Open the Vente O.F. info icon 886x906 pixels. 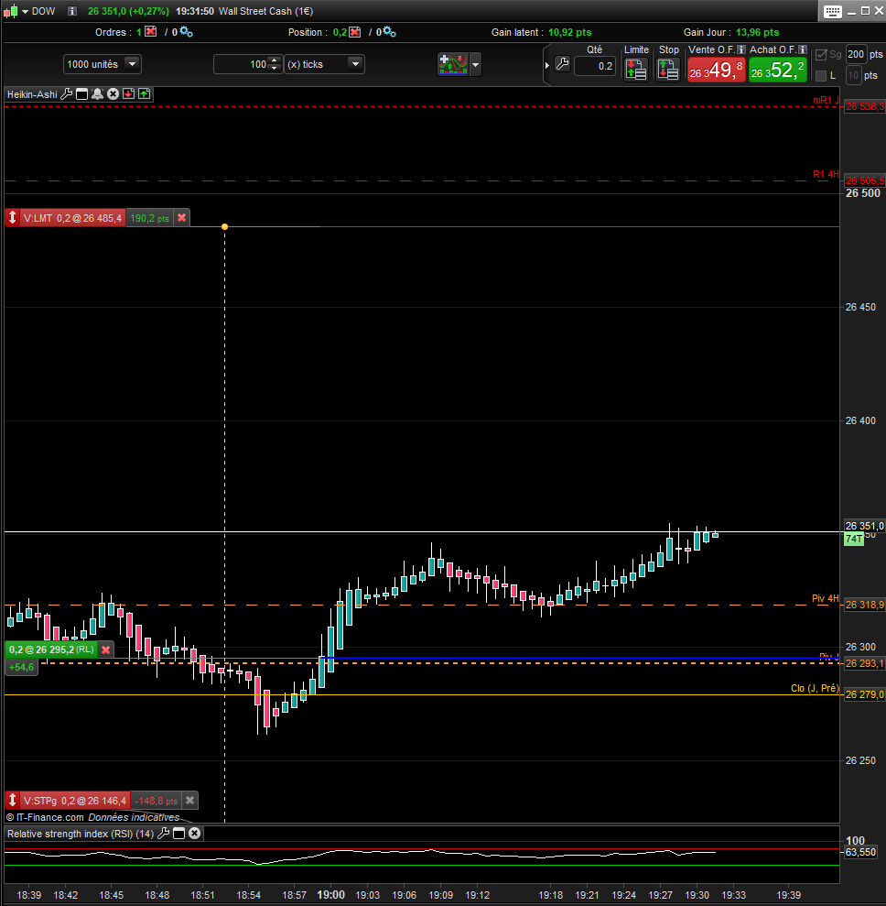[x=741, y=49]
